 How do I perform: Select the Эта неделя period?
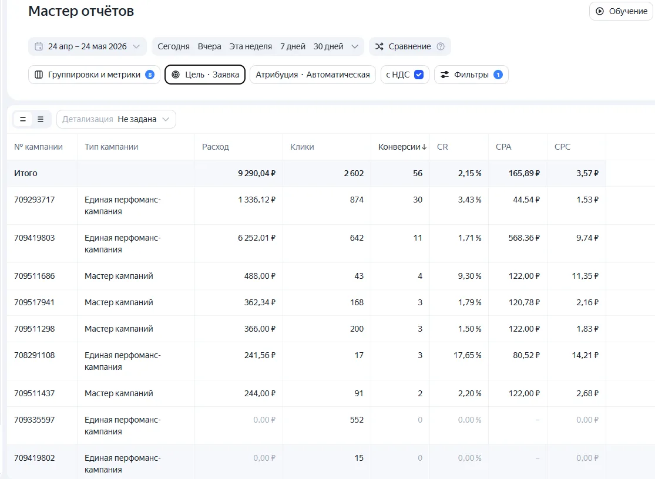250,46
